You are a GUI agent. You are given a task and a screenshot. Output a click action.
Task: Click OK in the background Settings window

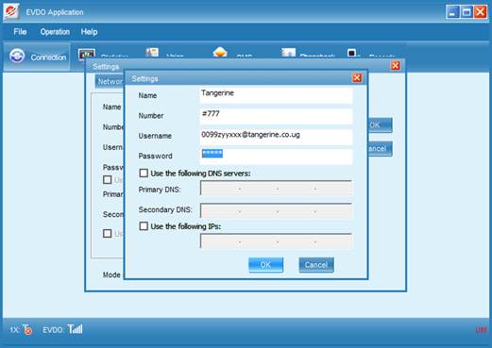coord(380,124)
